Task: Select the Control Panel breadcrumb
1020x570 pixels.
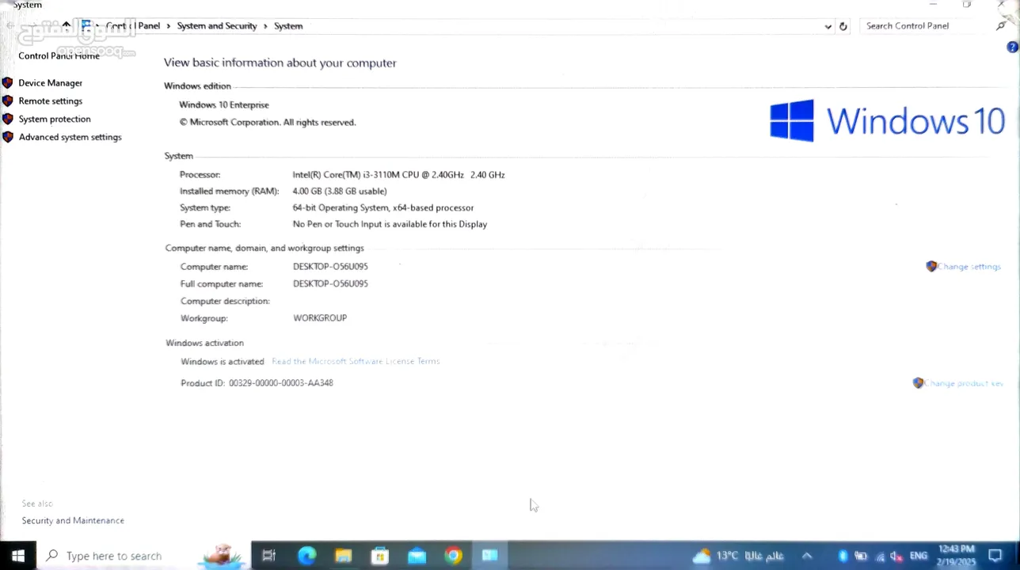Action: point(133,26)
